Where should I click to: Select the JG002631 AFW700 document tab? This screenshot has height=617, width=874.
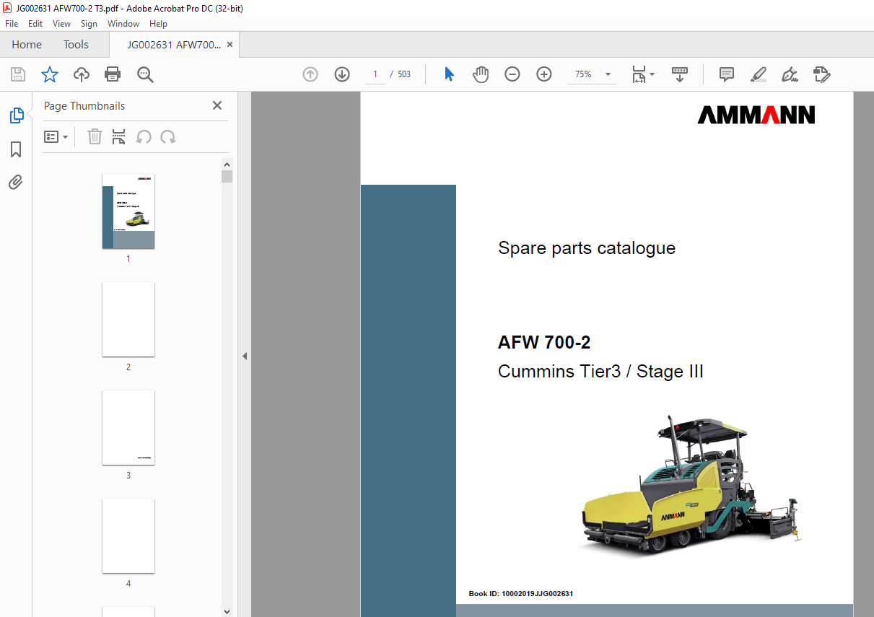point(174,45)
